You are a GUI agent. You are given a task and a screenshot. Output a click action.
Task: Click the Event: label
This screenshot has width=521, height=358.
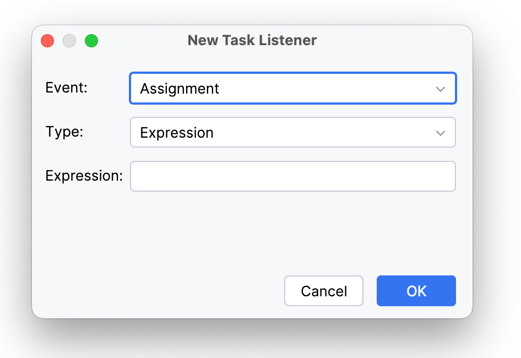tap(67, 88)
